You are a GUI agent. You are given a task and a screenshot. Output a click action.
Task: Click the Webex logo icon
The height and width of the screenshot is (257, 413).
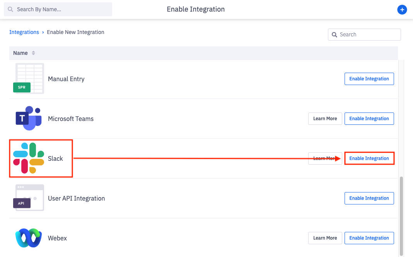pyautogui.click(x=28, y=238)
